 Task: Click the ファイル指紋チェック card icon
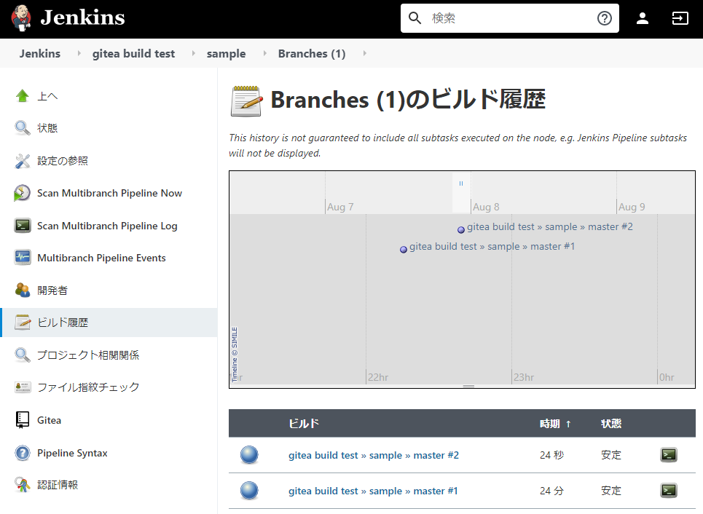click(x=22, y=387)
